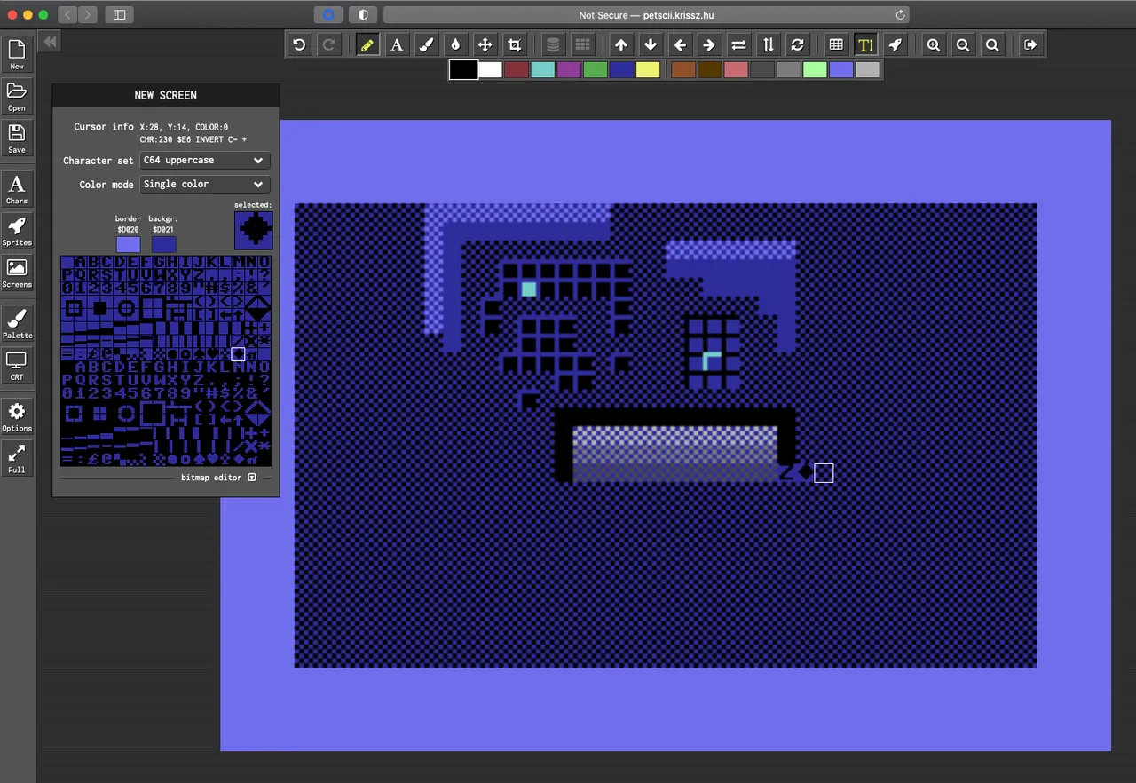This screenshot has height=783, width=1136.
Task: Pick cyan in the color palette
Action: [x=543, y=70]
